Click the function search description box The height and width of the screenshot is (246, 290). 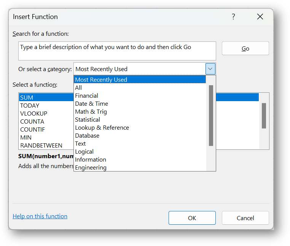click(117, 51)
